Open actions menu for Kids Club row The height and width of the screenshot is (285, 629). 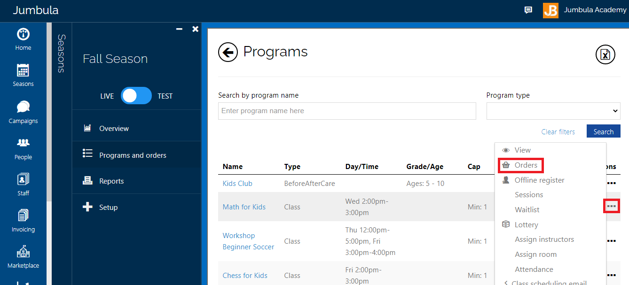coord(611,183)
